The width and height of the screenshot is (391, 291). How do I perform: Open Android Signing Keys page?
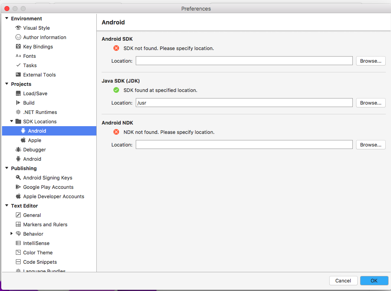pos(48,177)
